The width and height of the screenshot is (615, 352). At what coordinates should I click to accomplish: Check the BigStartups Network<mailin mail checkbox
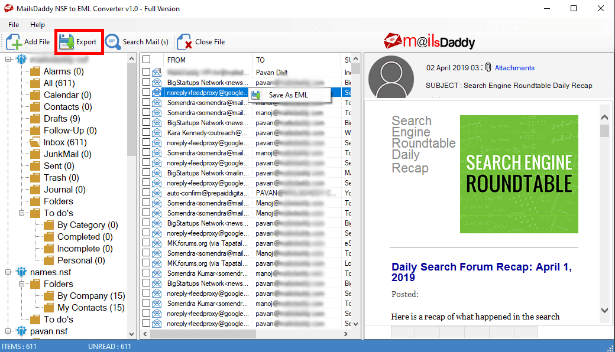(146, 172)
